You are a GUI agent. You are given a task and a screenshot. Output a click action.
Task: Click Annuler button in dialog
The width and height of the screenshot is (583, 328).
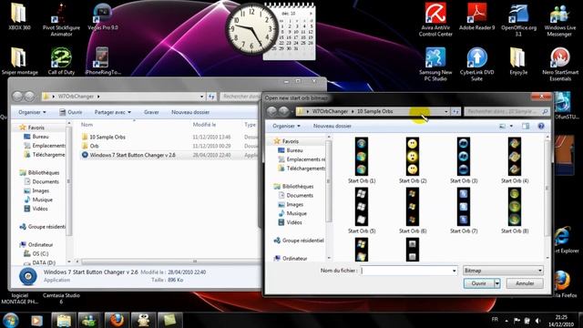tap(525, 283)
